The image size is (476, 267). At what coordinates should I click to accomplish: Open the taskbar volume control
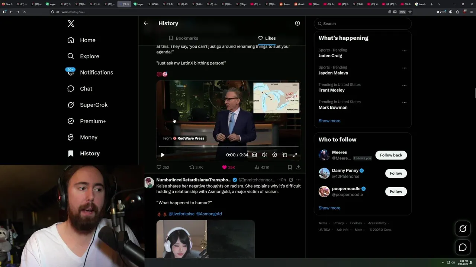pyautogui.click(x=453, y=263)
